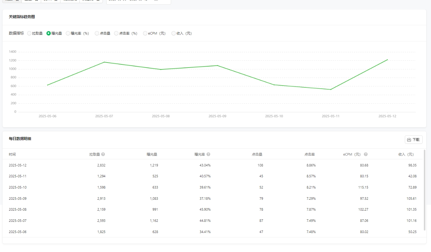Click the chart x-axis label 2025-05-08
The image size is (431, 252).
(161, 116)
